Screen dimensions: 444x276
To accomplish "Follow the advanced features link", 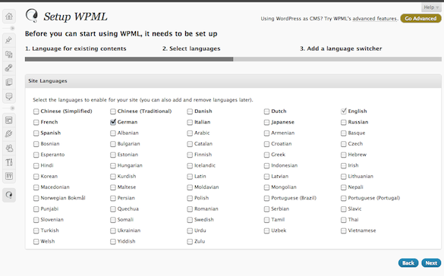I will tap(375, 19).
